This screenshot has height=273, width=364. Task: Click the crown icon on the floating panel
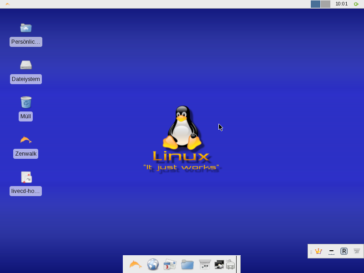pos(318,251)
